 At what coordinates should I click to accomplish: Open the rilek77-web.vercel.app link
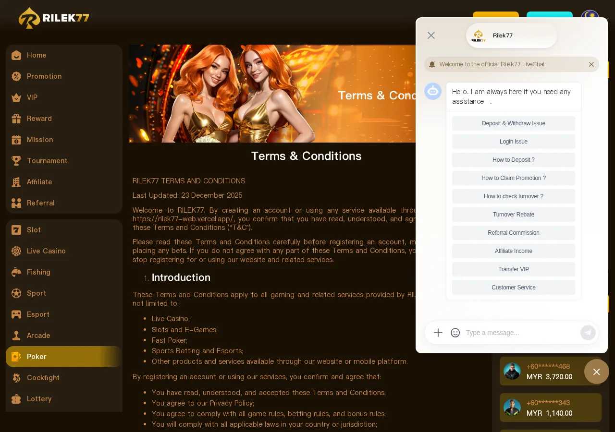(183, 219)
